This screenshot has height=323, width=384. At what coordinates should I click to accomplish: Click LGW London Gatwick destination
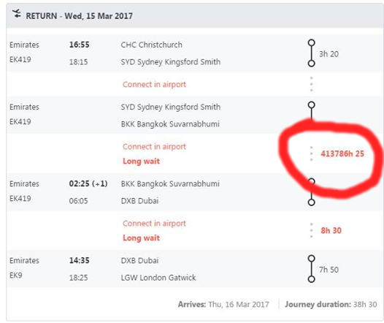pos(158,278)
